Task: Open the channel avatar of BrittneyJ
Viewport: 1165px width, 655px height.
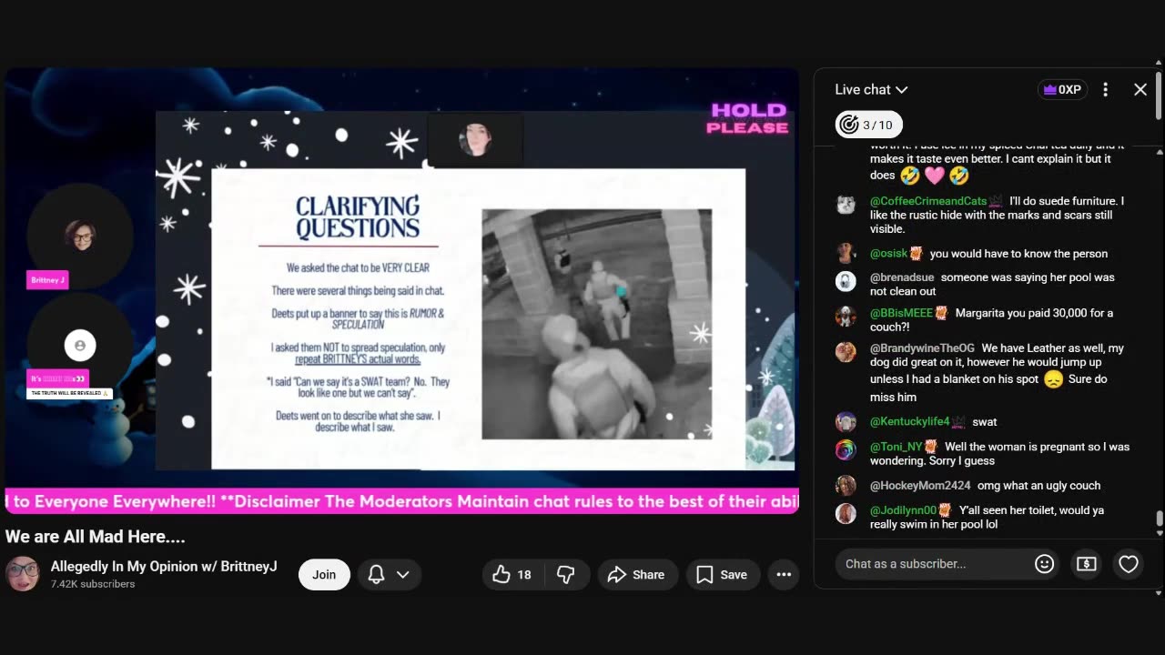Action: (x=23, y=574)
